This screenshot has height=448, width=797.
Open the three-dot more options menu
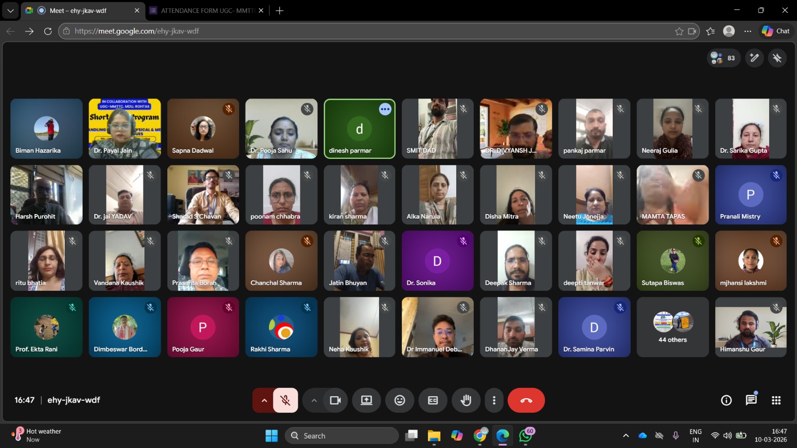click(494, 400)
